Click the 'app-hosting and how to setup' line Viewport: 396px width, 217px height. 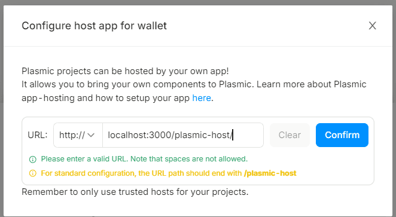tap(105, 98)
